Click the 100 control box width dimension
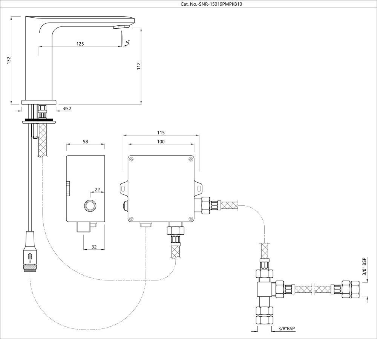The image size is (377, 339). click(161, 142)
